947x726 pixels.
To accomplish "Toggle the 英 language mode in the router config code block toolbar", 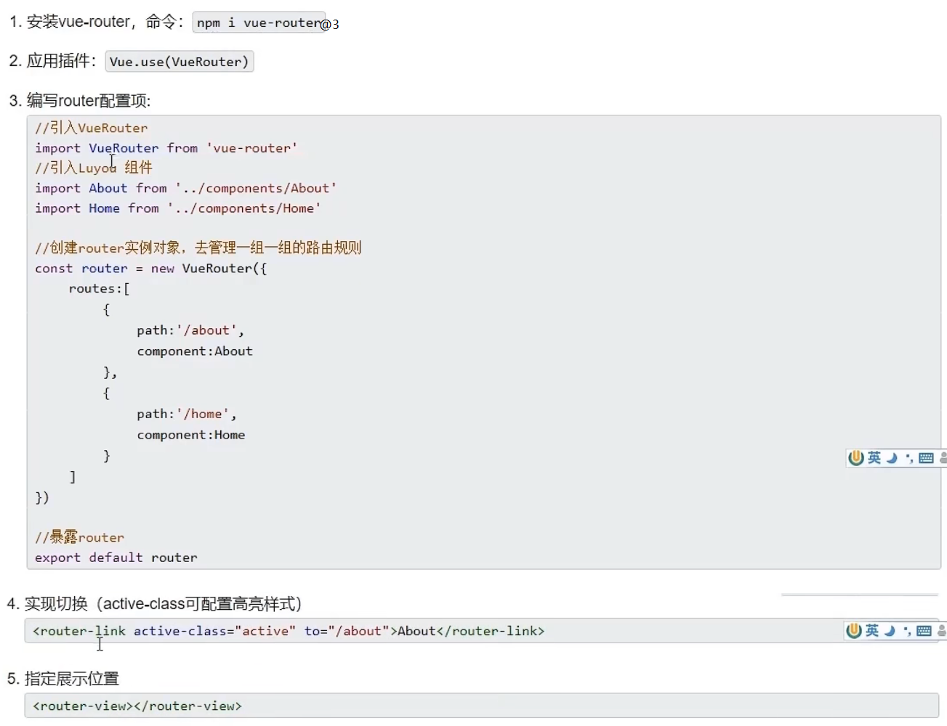I will click(x=874, y=458).
